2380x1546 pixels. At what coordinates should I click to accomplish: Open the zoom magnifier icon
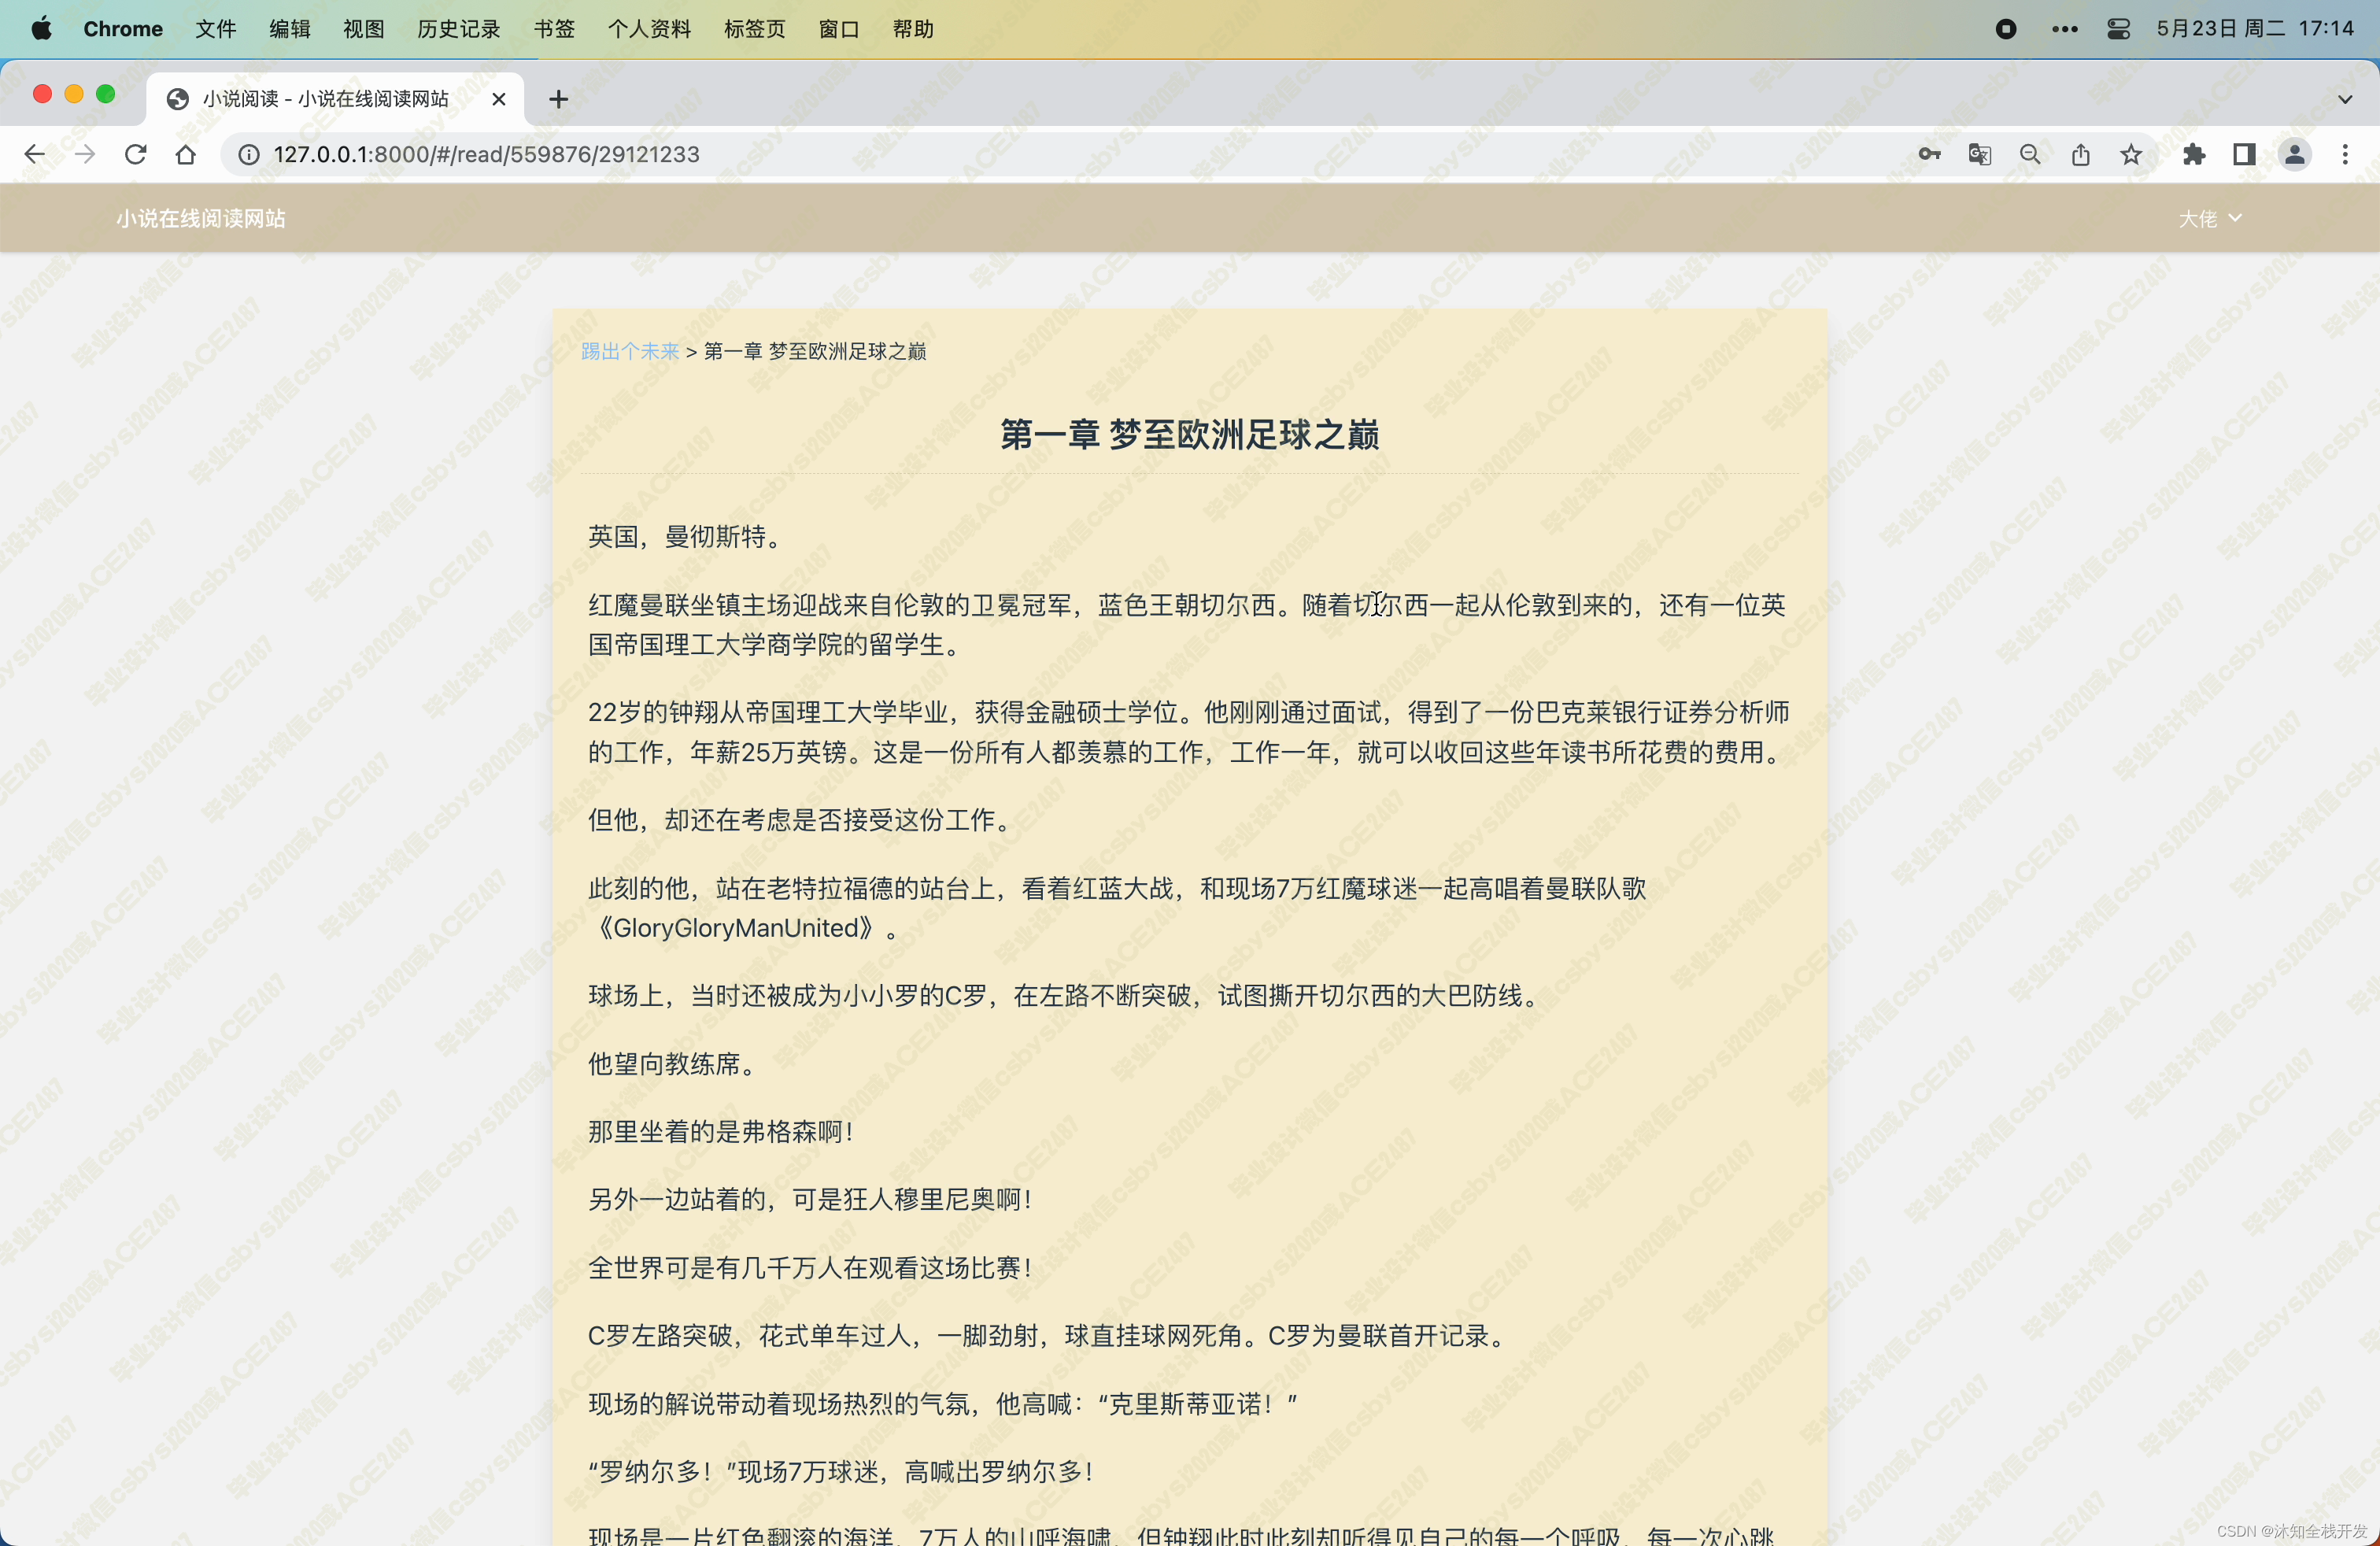point(2029,154)
